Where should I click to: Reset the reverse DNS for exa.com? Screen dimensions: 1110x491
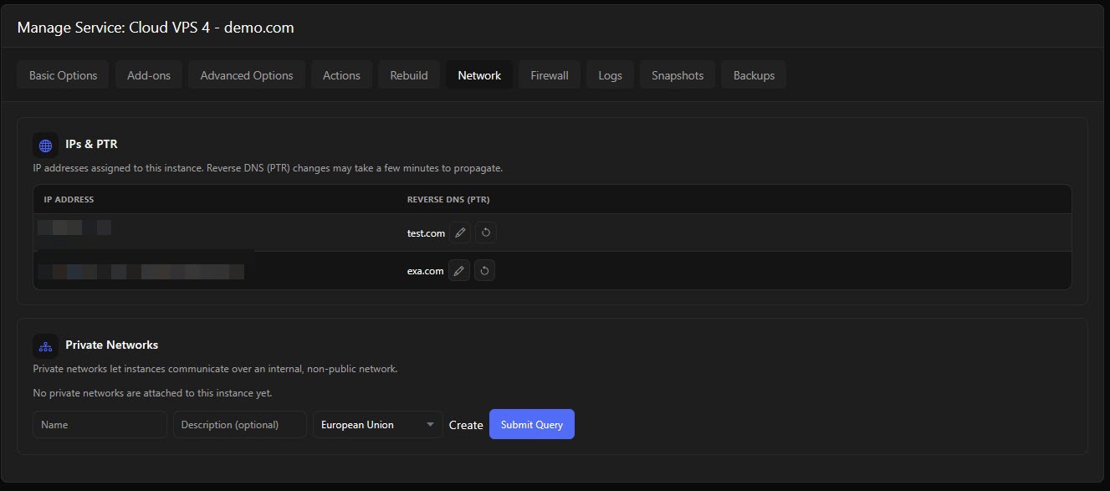click(x=484, y=270)
